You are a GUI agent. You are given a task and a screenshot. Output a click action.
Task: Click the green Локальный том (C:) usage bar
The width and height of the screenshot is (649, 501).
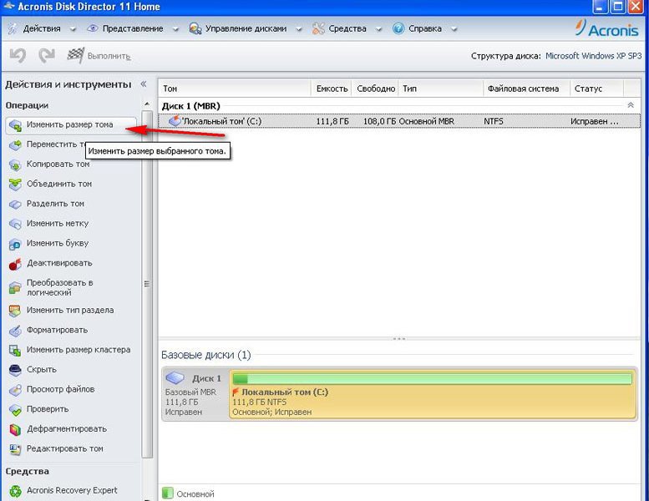[432, 379]
